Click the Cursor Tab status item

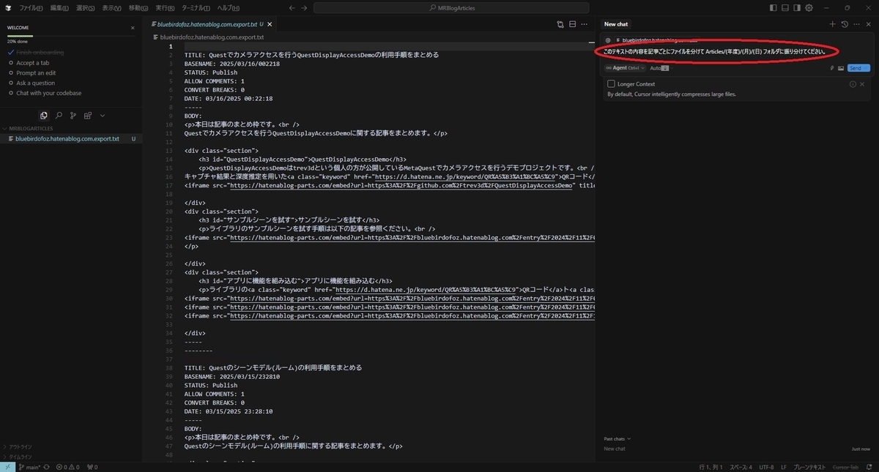point(845,467)
